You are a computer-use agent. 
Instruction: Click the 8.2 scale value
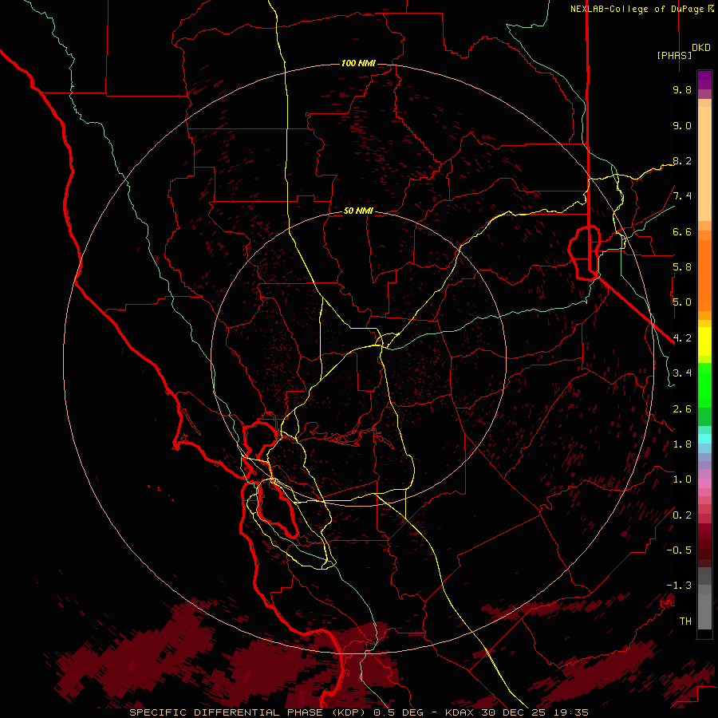682,160
